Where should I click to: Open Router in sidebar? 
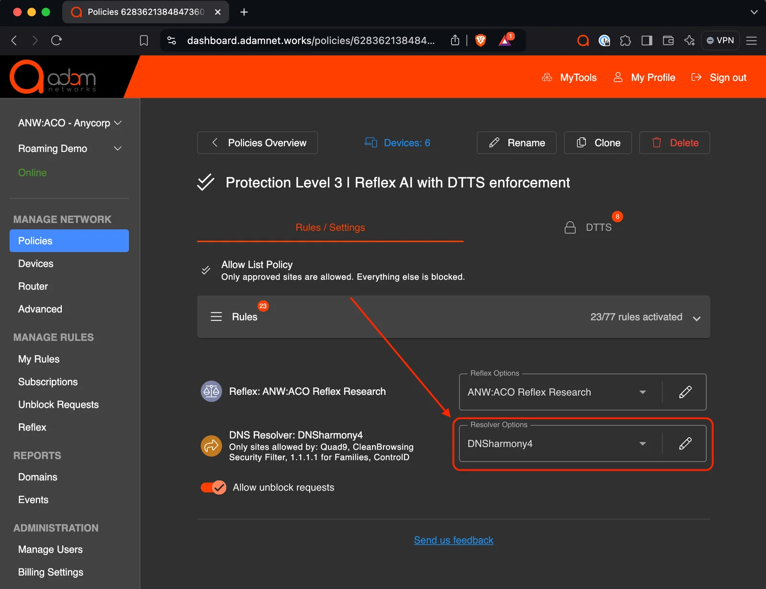33,286
